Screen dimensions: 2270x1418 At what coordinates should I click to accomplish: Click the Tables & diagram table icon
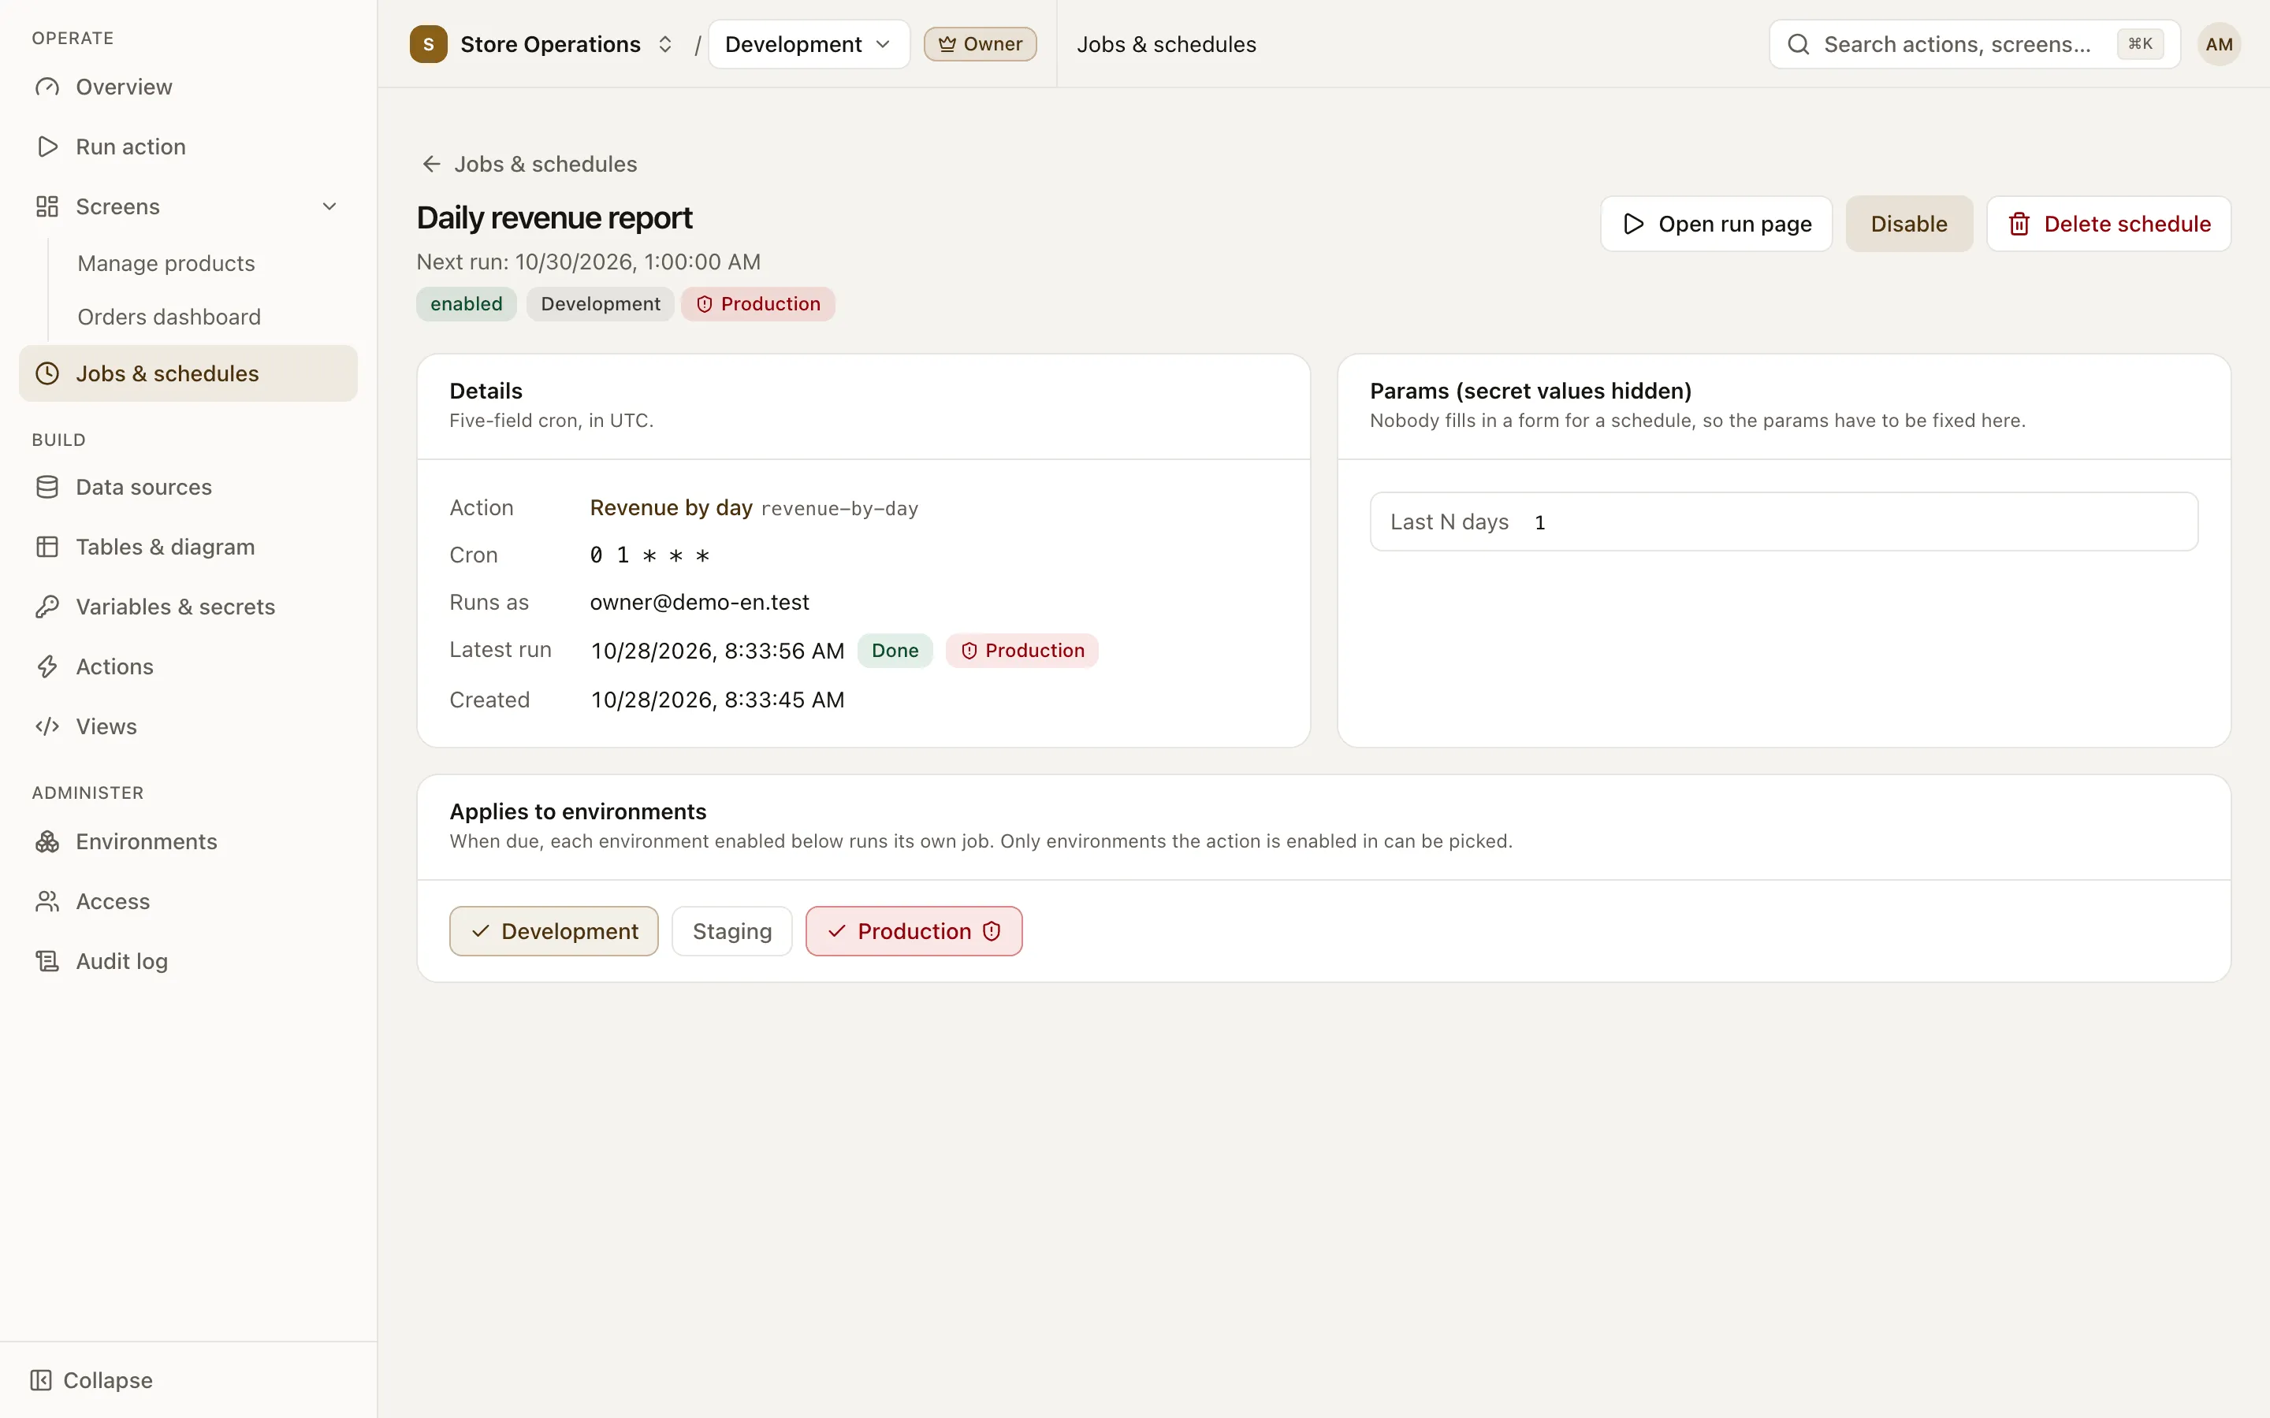[x=47, y=547]
